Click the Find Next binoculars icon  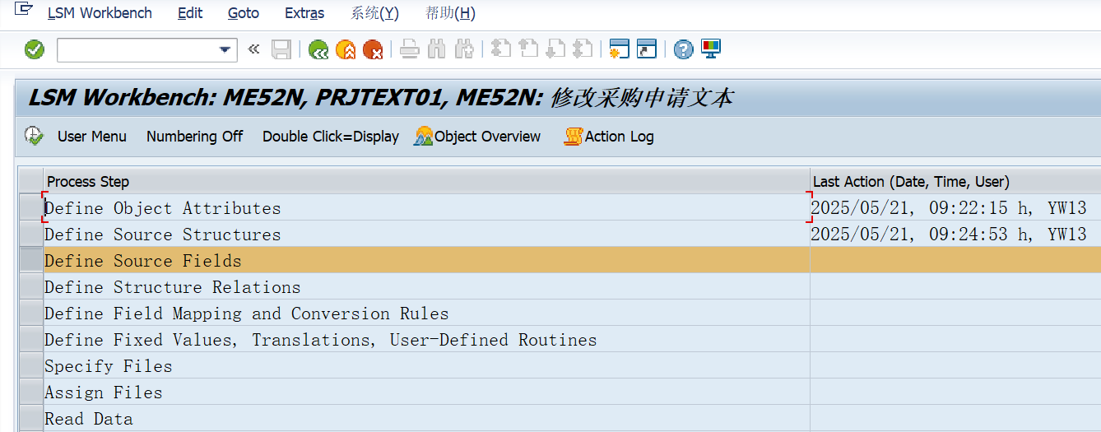(x=464, y=49)
